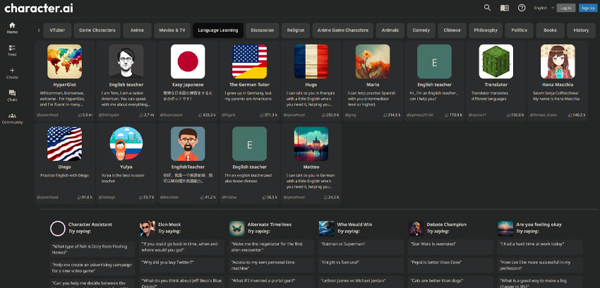The image size is (600, 288).
Task: Open Community in the sidebar
Action: point(12,119)
